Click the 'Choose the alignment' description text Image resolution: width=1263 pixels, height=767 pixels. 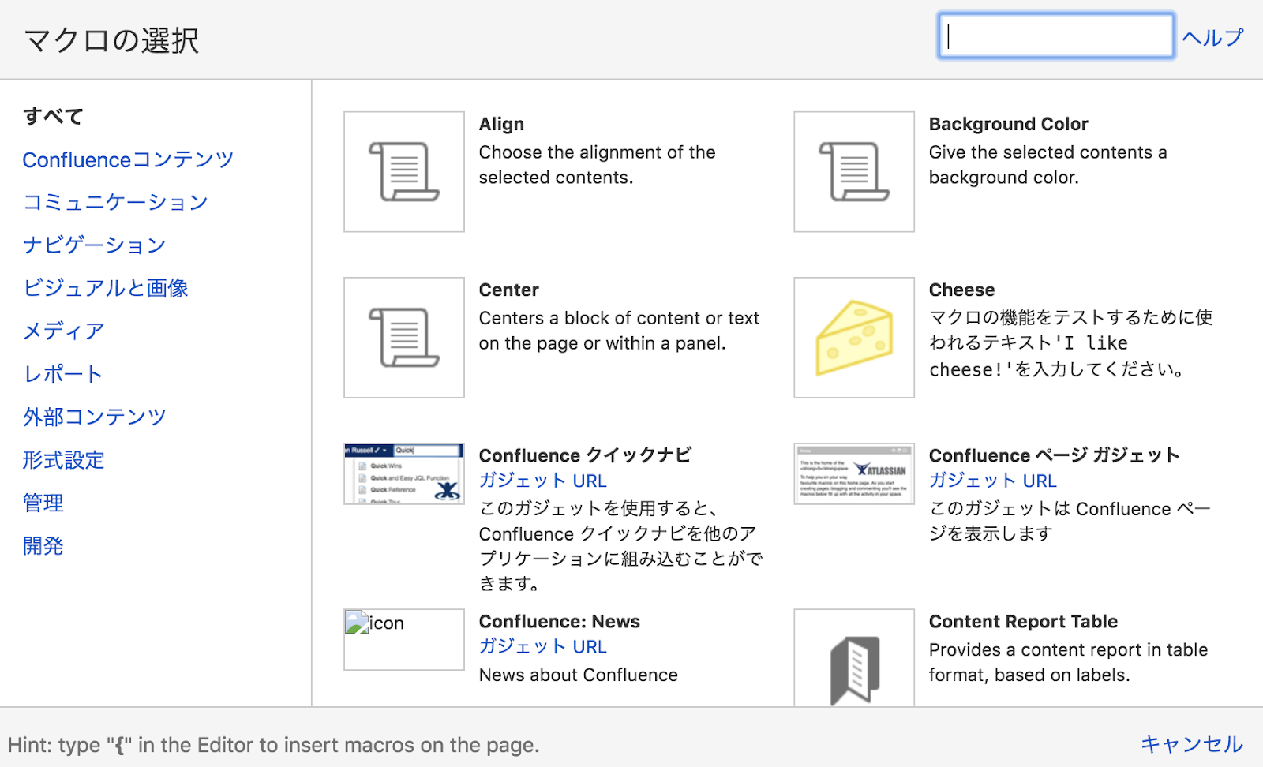pos(598,165)
